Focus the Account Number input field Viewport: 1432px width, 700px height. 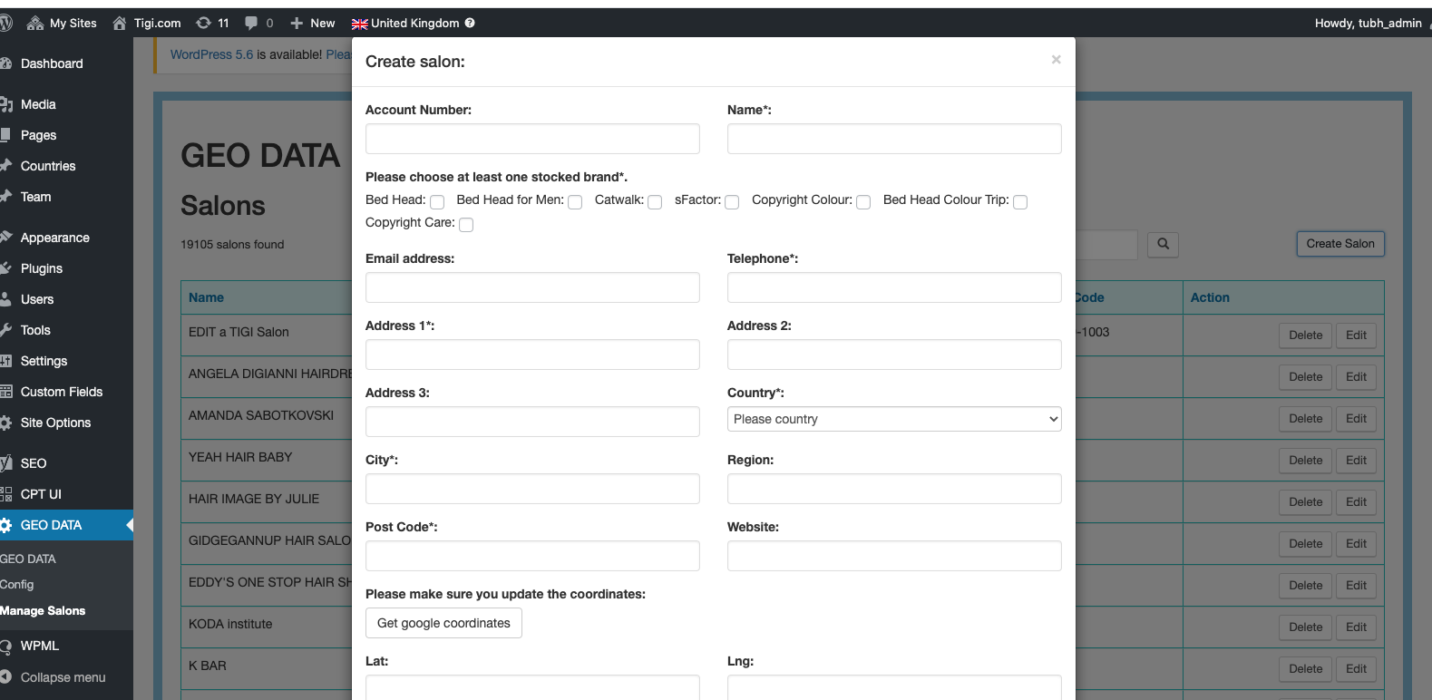532,139
